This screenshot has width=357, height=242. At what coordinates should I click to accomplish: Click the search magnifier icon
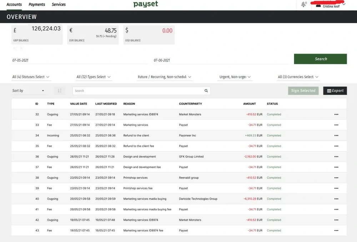[x=206, y=91]
